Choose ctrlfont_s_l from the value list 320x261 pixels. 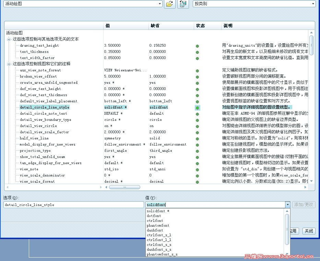[x=159, y=235]
